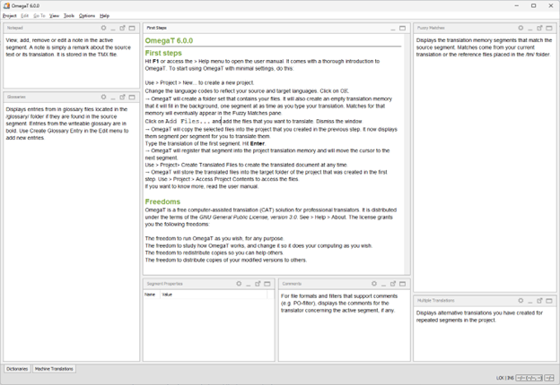Select the First Steps pane title
The width and height of the screenshot is (560, 385).
(156, 28)
